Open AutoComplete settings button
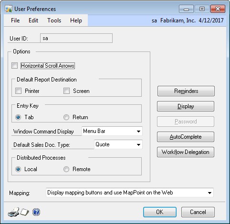 (186, 137)
